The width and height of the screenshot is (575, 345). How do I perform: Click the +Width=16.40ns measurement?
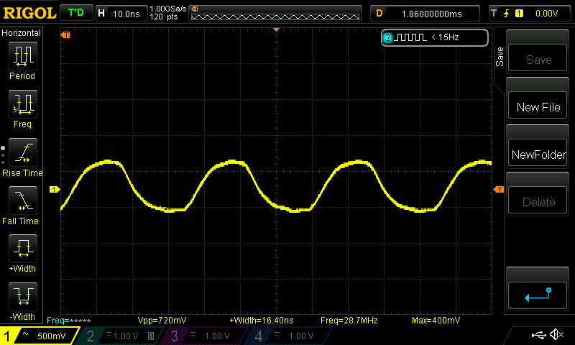(x=262, y=320)
